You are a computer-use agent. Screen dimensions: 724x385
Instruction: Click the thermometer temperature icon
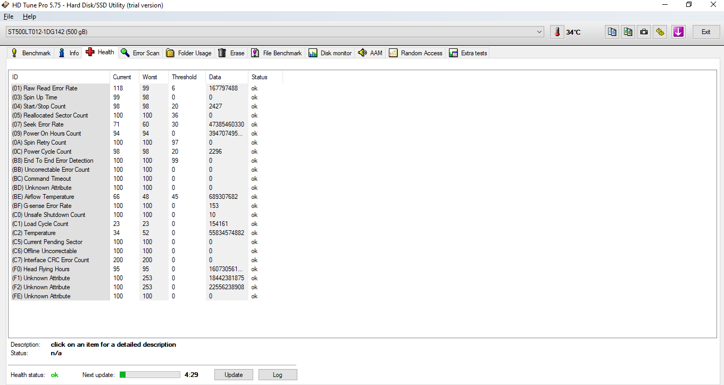click(557, 32)
